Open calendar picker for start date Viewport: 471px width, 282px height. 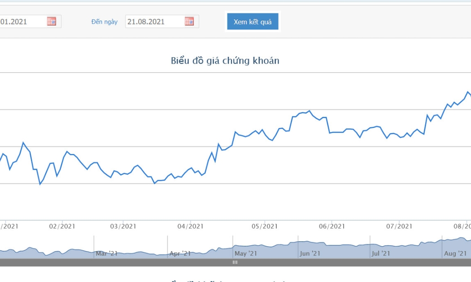tap(52, 21)
